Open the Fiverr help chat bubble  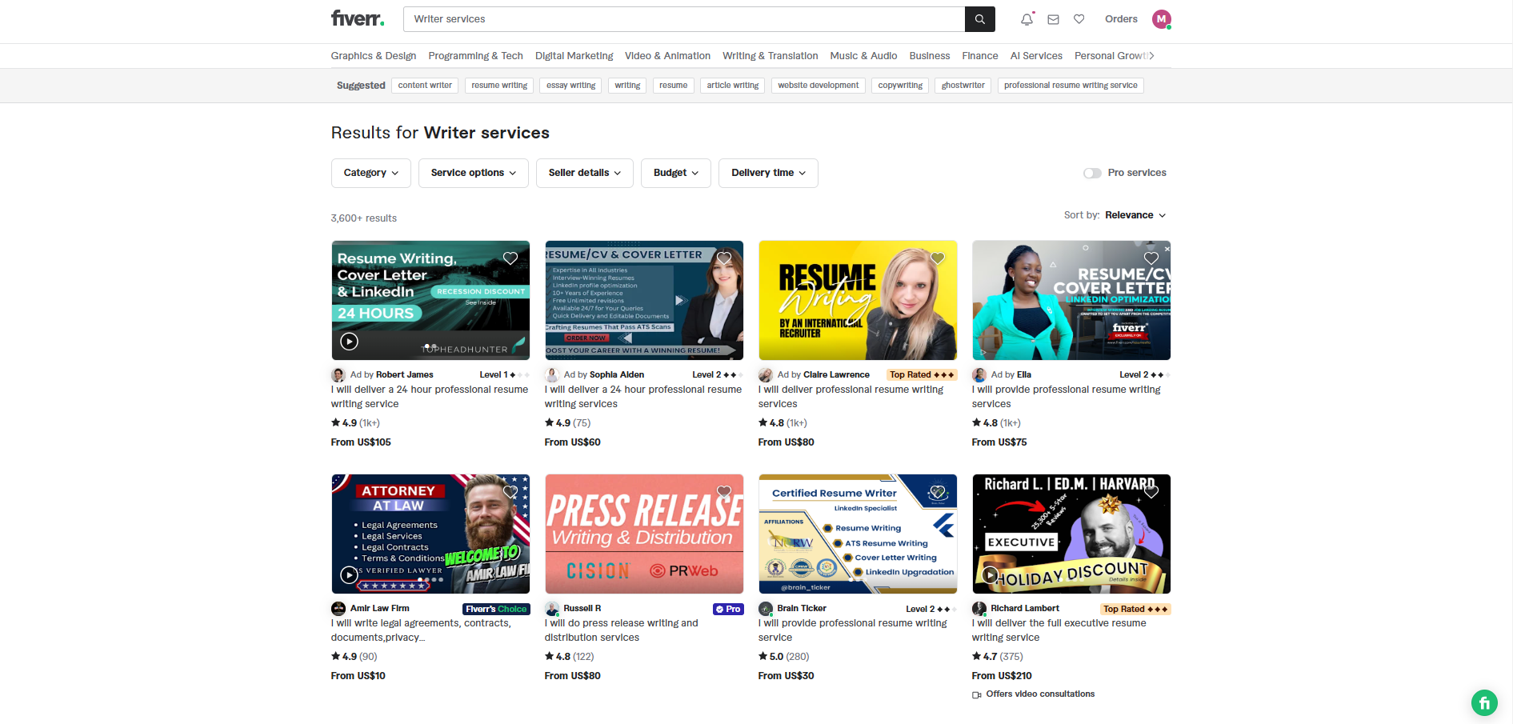tap(1484, 703)
